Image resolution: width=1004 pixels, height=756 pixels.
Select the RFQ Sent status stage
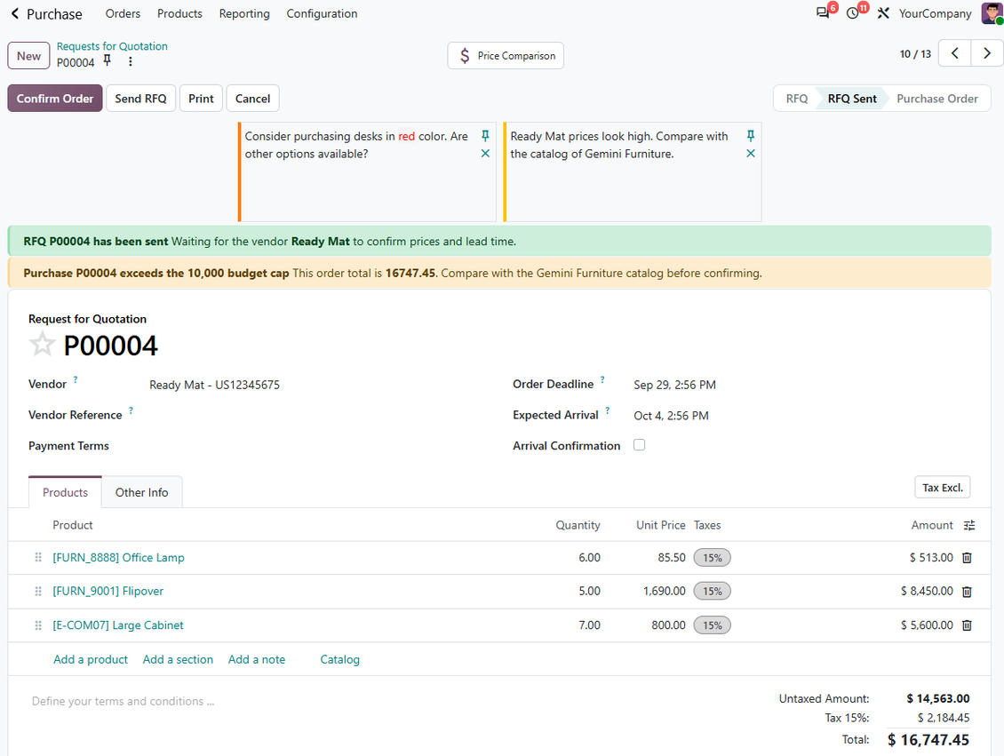pyautogui.click(x=852, y=98)
